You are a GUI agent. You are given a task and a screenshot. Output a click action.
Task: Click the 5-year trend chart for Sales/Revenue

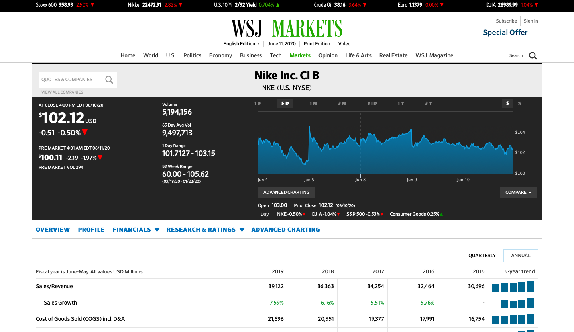click(513, 287)
